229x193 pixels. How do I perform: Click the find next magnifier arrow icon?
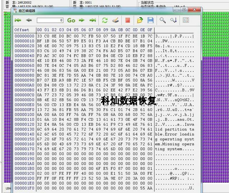(174, 20)
